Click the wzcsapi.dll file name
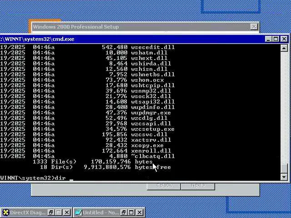This screenshot has height=218, width=291. [151, 124]
